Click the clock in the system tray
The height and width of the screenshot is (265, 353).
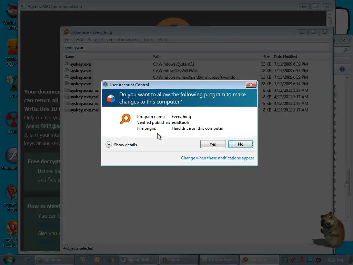click(335, 260)
